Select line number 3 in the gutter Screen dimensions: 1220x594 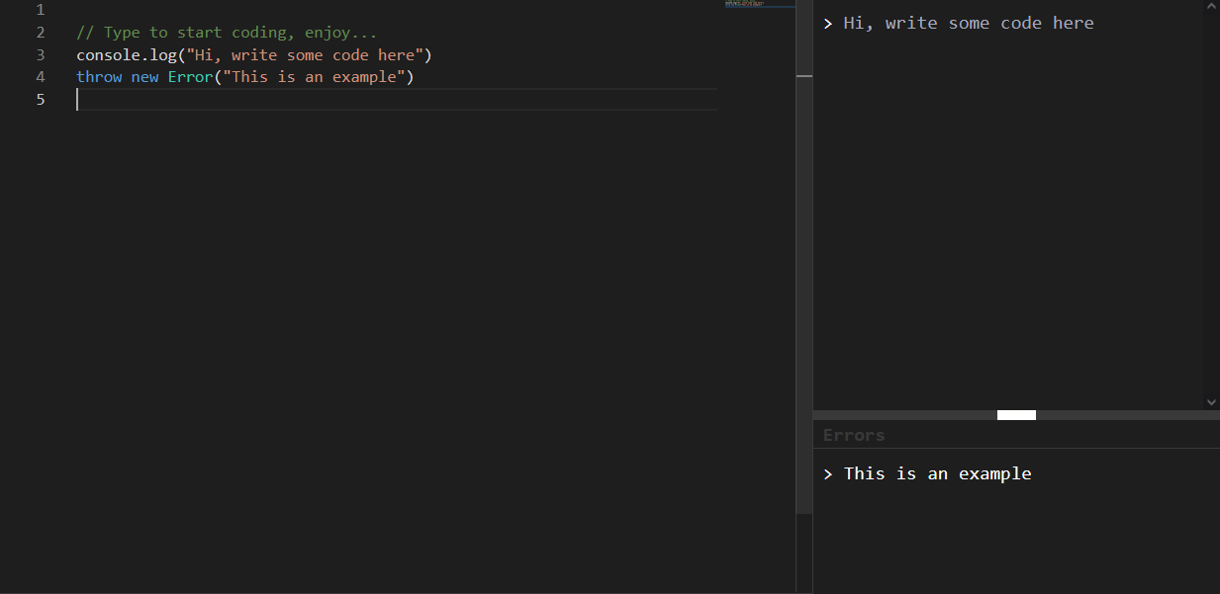[40, 54]
